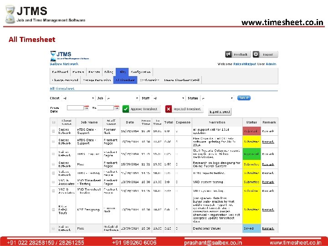This screenshot has height=246, width=328.
Task: Click the RakeshRajput username link
Action: pos(245,64)
